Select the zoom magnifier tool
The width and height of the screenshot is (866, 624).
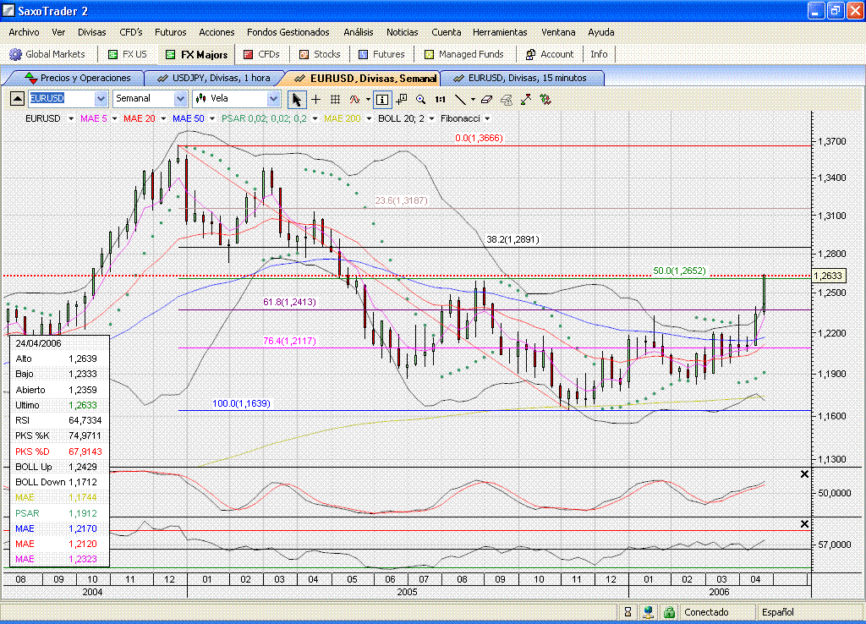421,100
